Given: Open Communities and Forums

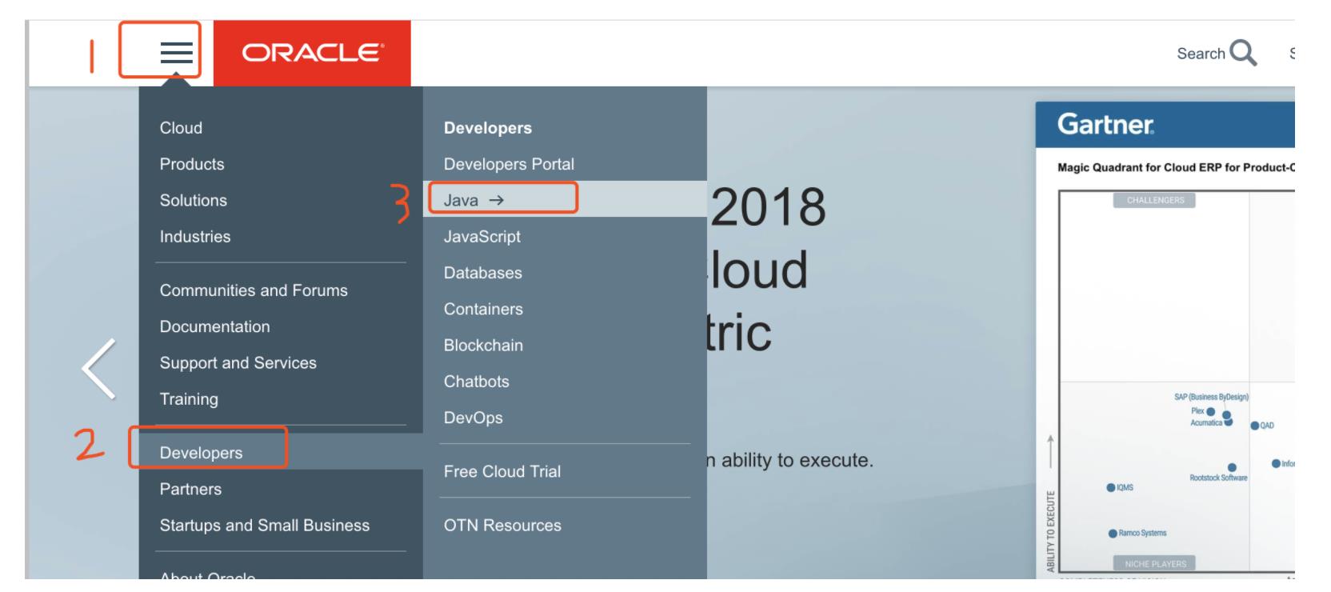Looking at the screenshot, I should tap(254, 290).
